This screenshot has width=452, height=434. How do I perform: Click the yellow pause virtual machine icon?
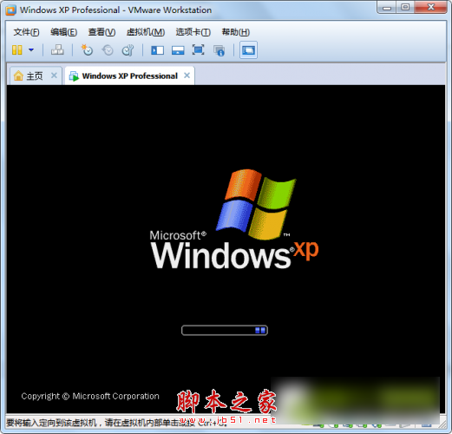coord(17,50)
